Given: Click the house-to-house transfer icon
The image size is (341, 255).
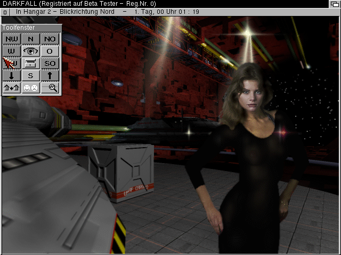Looking at the screenshot, I should (x=11, y=88).
